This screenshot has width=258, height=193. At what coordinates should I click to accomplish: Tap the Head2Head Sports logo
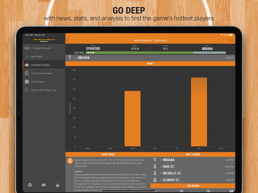coord(44,40)
